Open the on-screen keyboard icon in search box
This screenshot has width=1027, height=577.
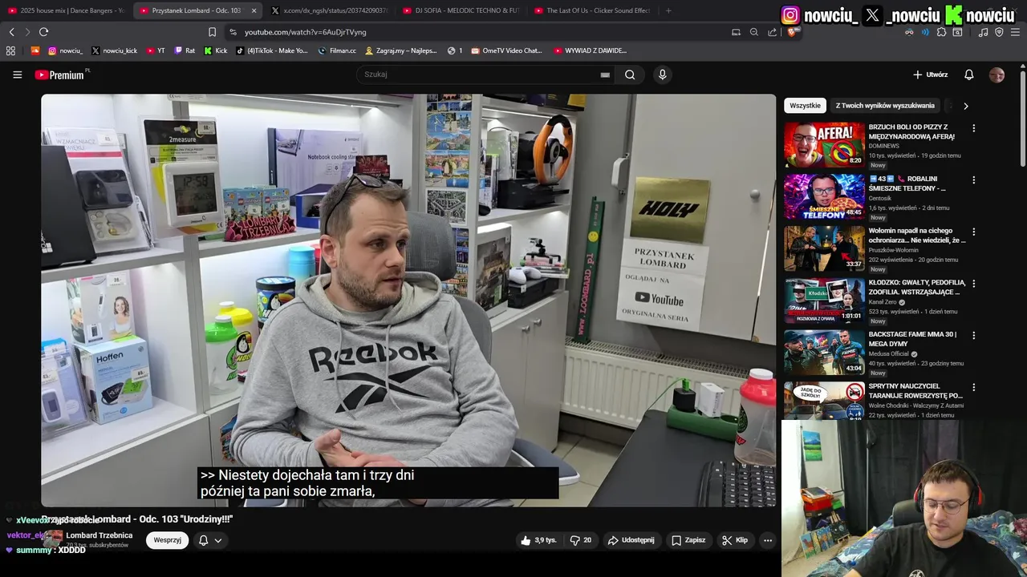605,75
